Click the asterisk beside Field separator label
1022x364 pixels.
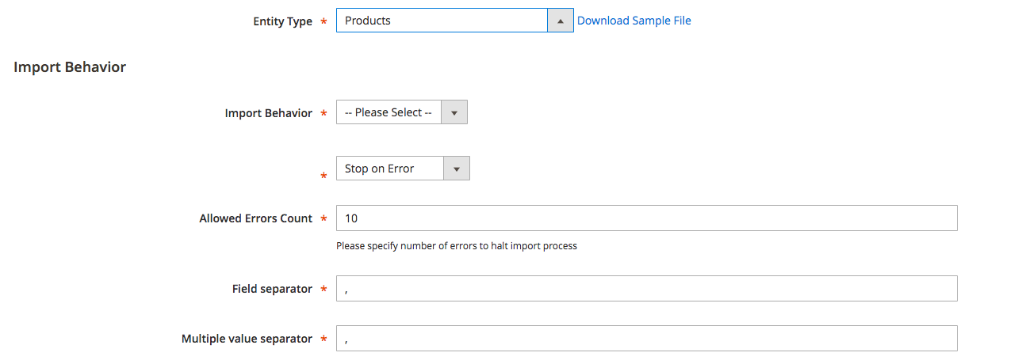(x=323, y=290)
